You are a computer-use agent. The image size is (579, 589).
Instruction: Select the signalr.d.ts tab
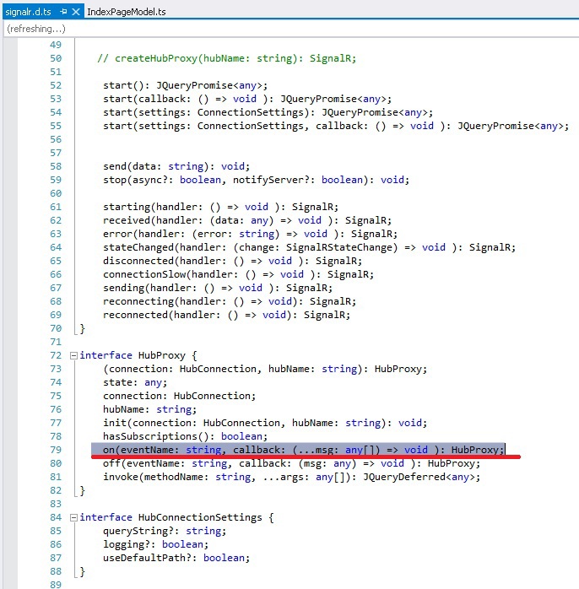click(29, 12)
